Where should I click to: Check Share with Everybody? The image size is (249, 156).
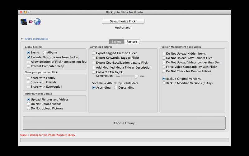coord(28,87)
